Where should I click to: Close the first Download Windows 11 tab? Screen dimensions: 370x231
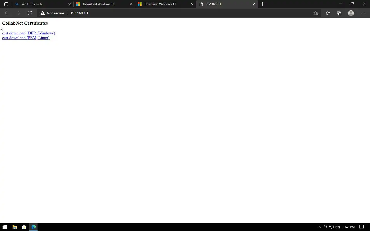click(x=131, y=4)
